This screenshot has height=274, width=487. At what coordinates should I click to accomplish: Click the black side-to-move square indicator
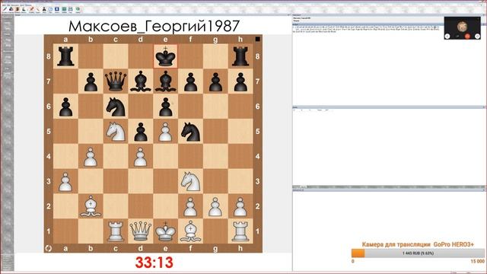click(x=257, y=39)
